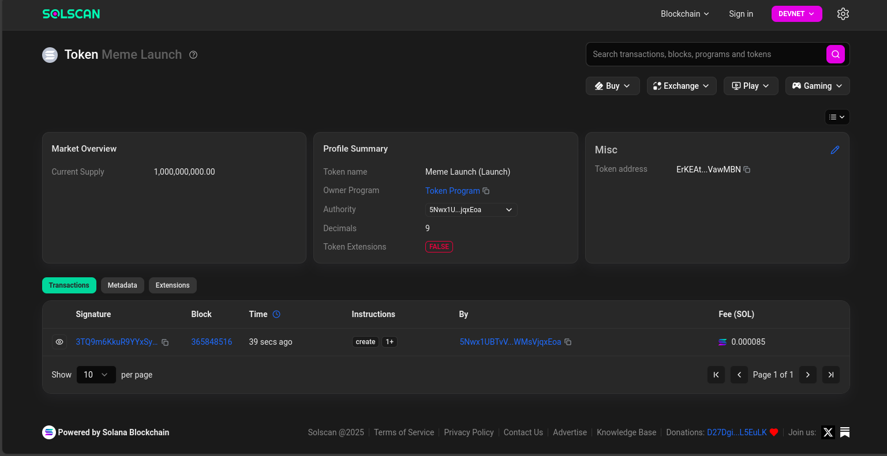Go to previous page of transactions
Viewport: 887px width, 456px height.
click(x=739, y=375)
